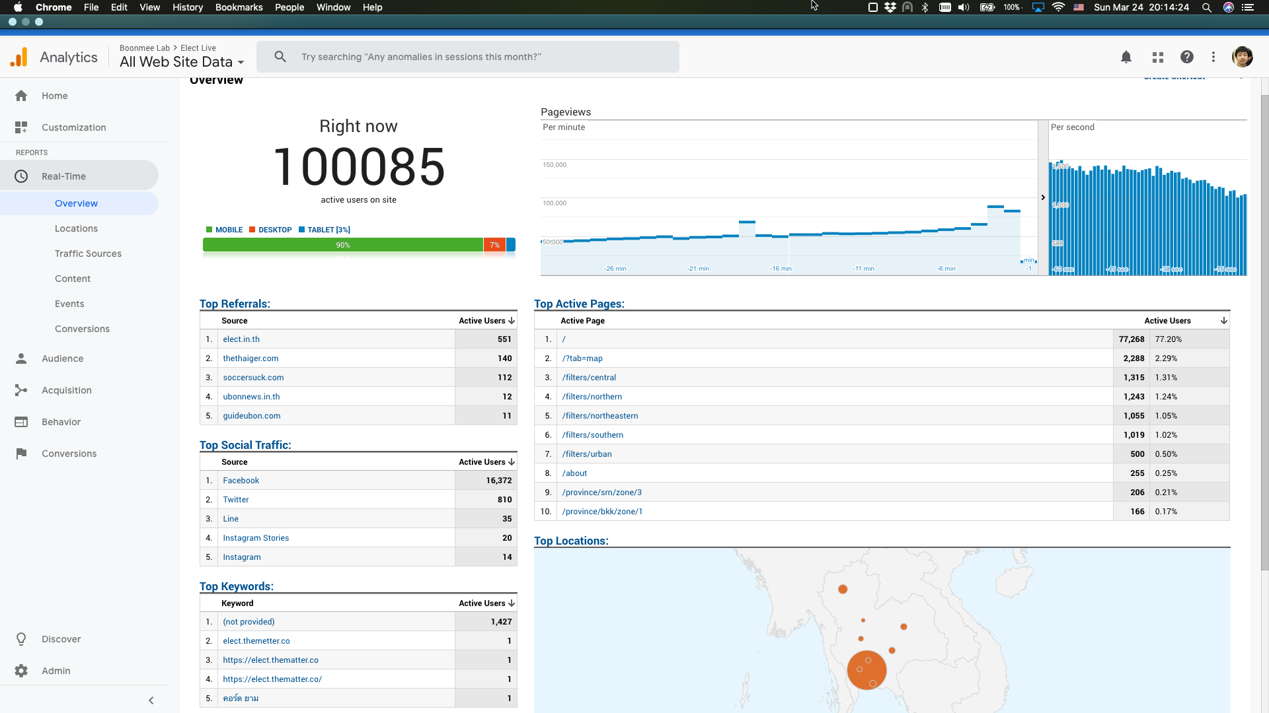Viewport: 1269px width, 713px height.
Task: Click the Dropbox icon in menu bar
Action: coord(890,7)
